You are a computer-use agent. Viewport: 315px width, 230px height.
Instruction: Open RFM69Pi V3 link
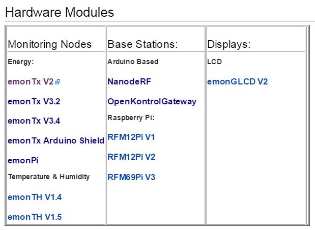click(131, 177)
